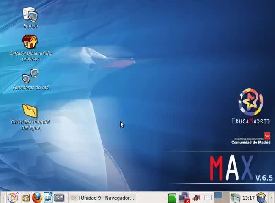Open the disconnected network tray icon

(184, 198)
